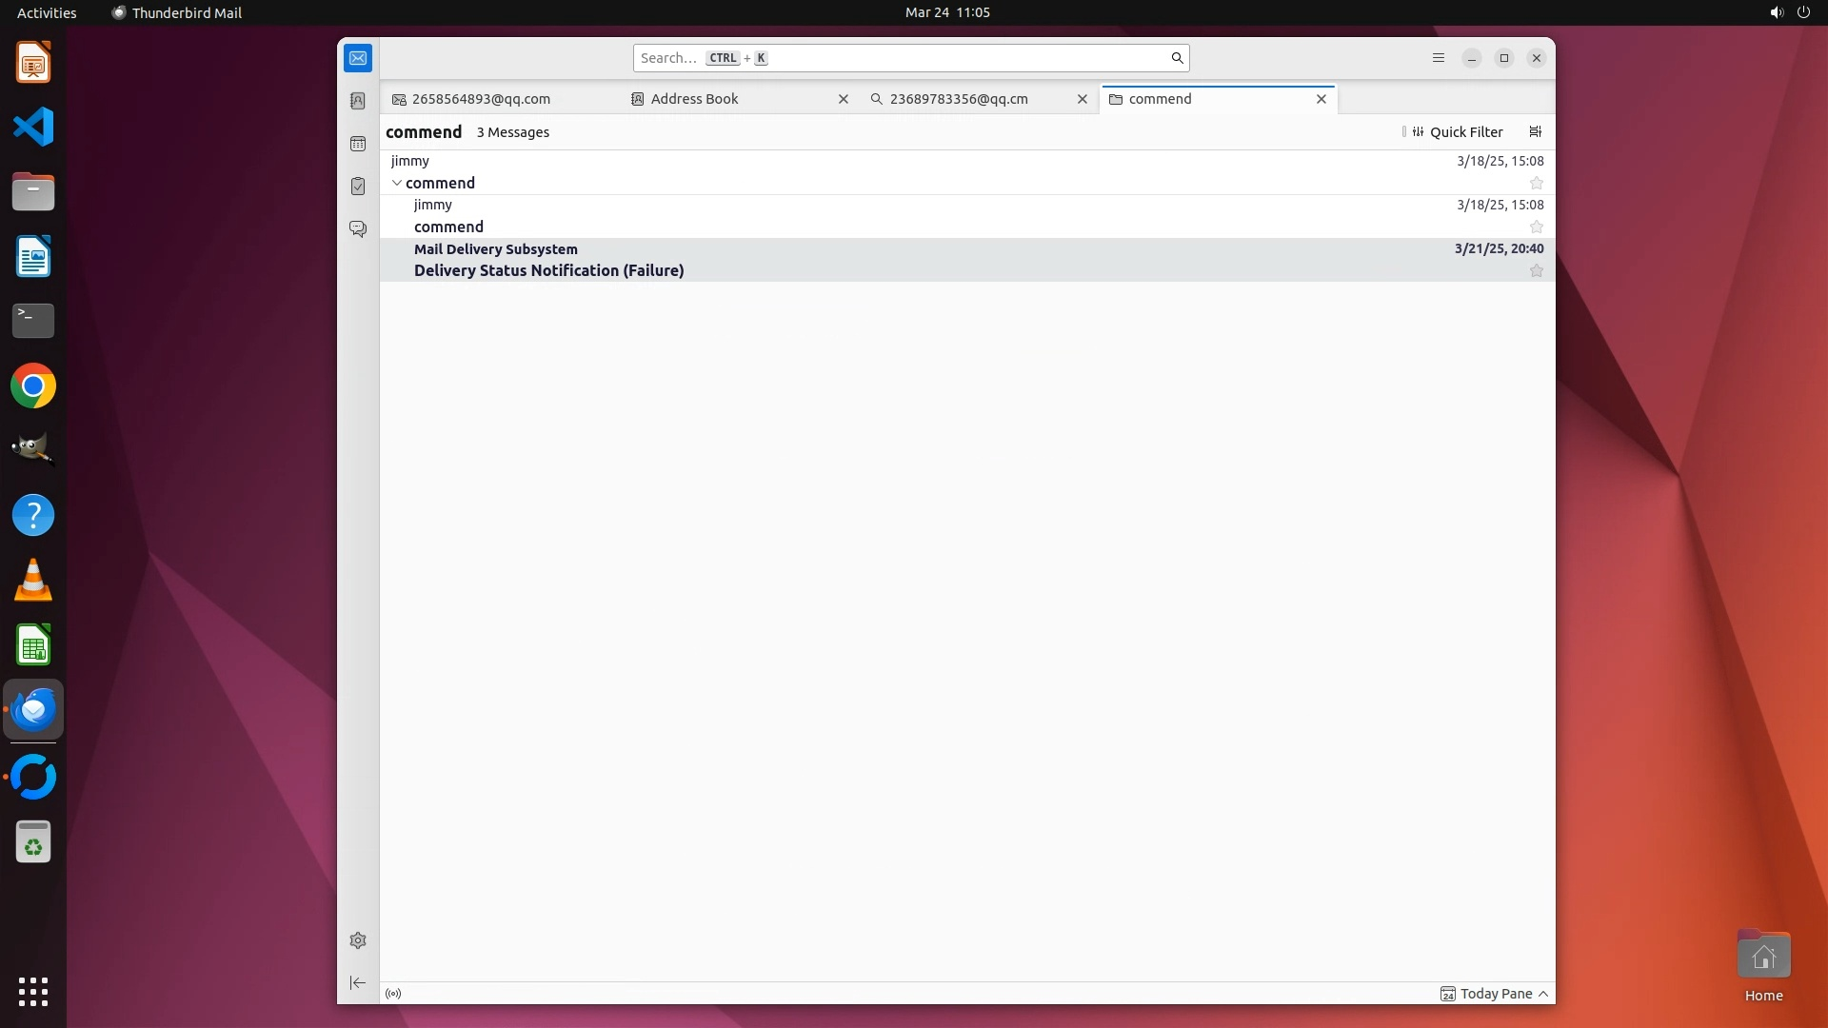Switch to the Address Book tab

coord(695,99)
